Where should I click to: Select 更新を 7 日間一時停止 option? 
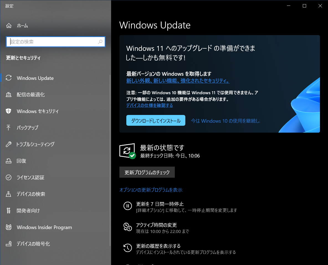click(x=160, y=204)
